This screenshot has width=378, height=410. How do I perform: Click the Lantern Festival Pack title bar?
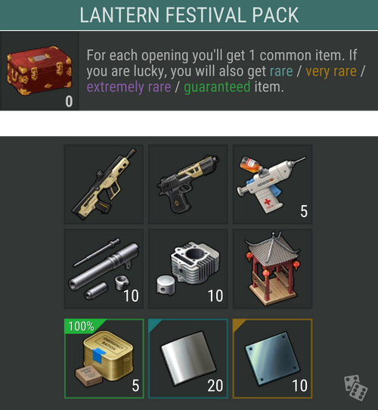(x=189, y=15)
